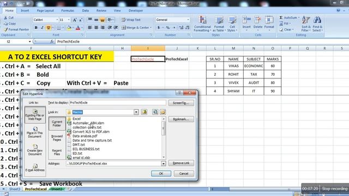The height and width of the screenshot is (196, 349).
Task: Click Merge & Center
Action: (135, 28)
